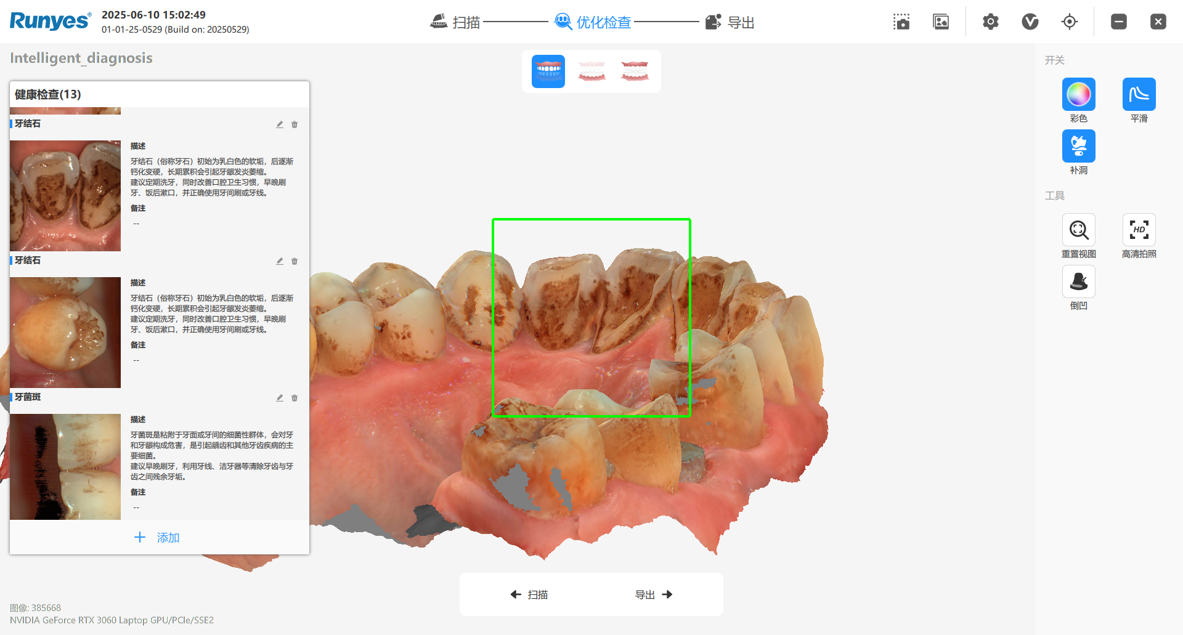
Task: Show both jaws view
Action: click(x=548, y=71)
